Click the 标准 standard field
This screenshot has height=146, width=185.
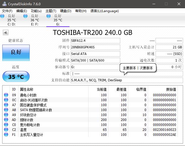click(127, 74)
